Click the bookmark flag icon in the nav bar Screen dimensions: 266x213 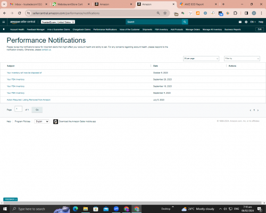pyautogui.click(x=4, y=29)
